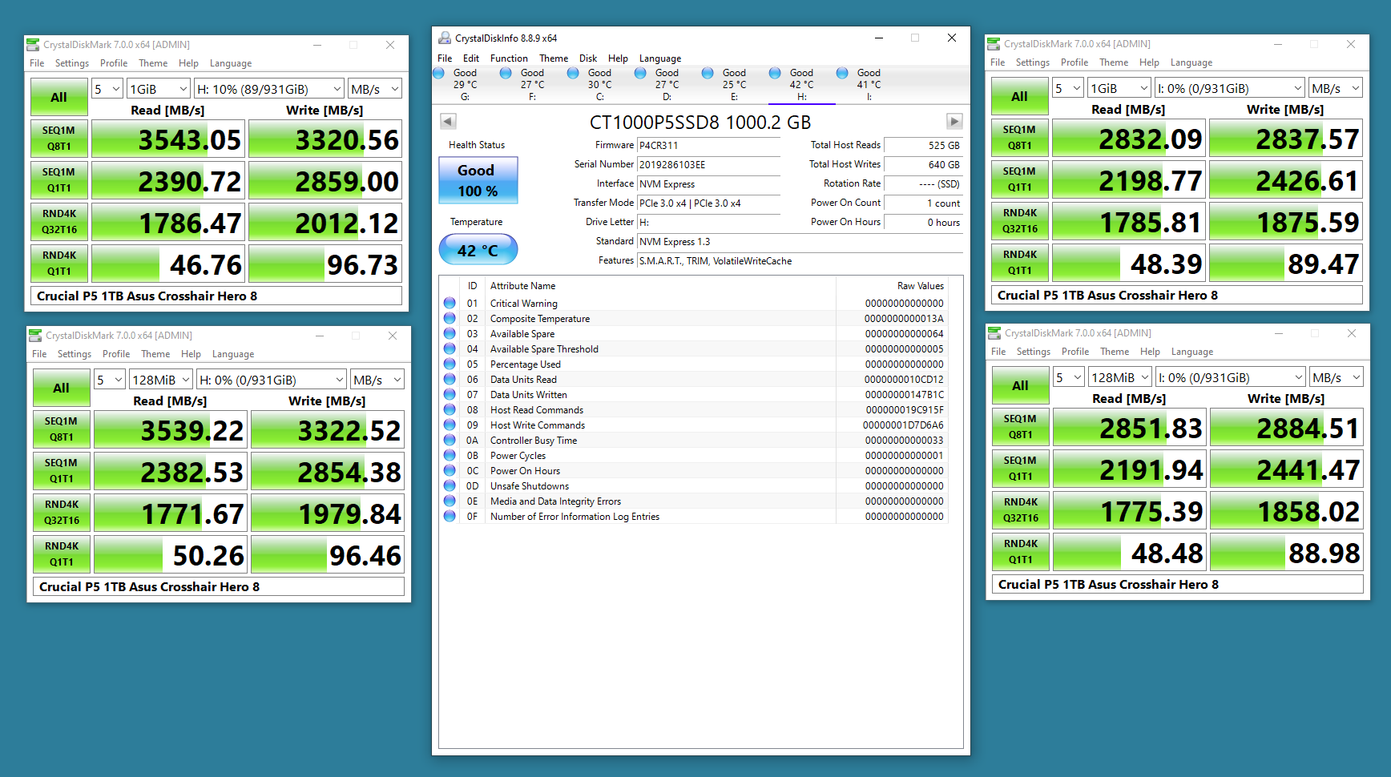The image size is (1391, 777).
Task: Select drive C: status orb at 30 °C
Action: click(x=573, y=73)
